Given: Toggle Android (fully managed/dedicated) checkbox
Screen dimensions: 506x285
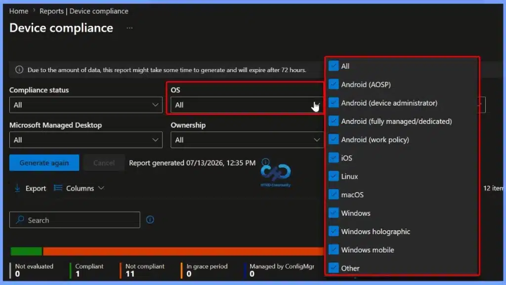Looking at the screenshot, I should [x=334, y=121].
